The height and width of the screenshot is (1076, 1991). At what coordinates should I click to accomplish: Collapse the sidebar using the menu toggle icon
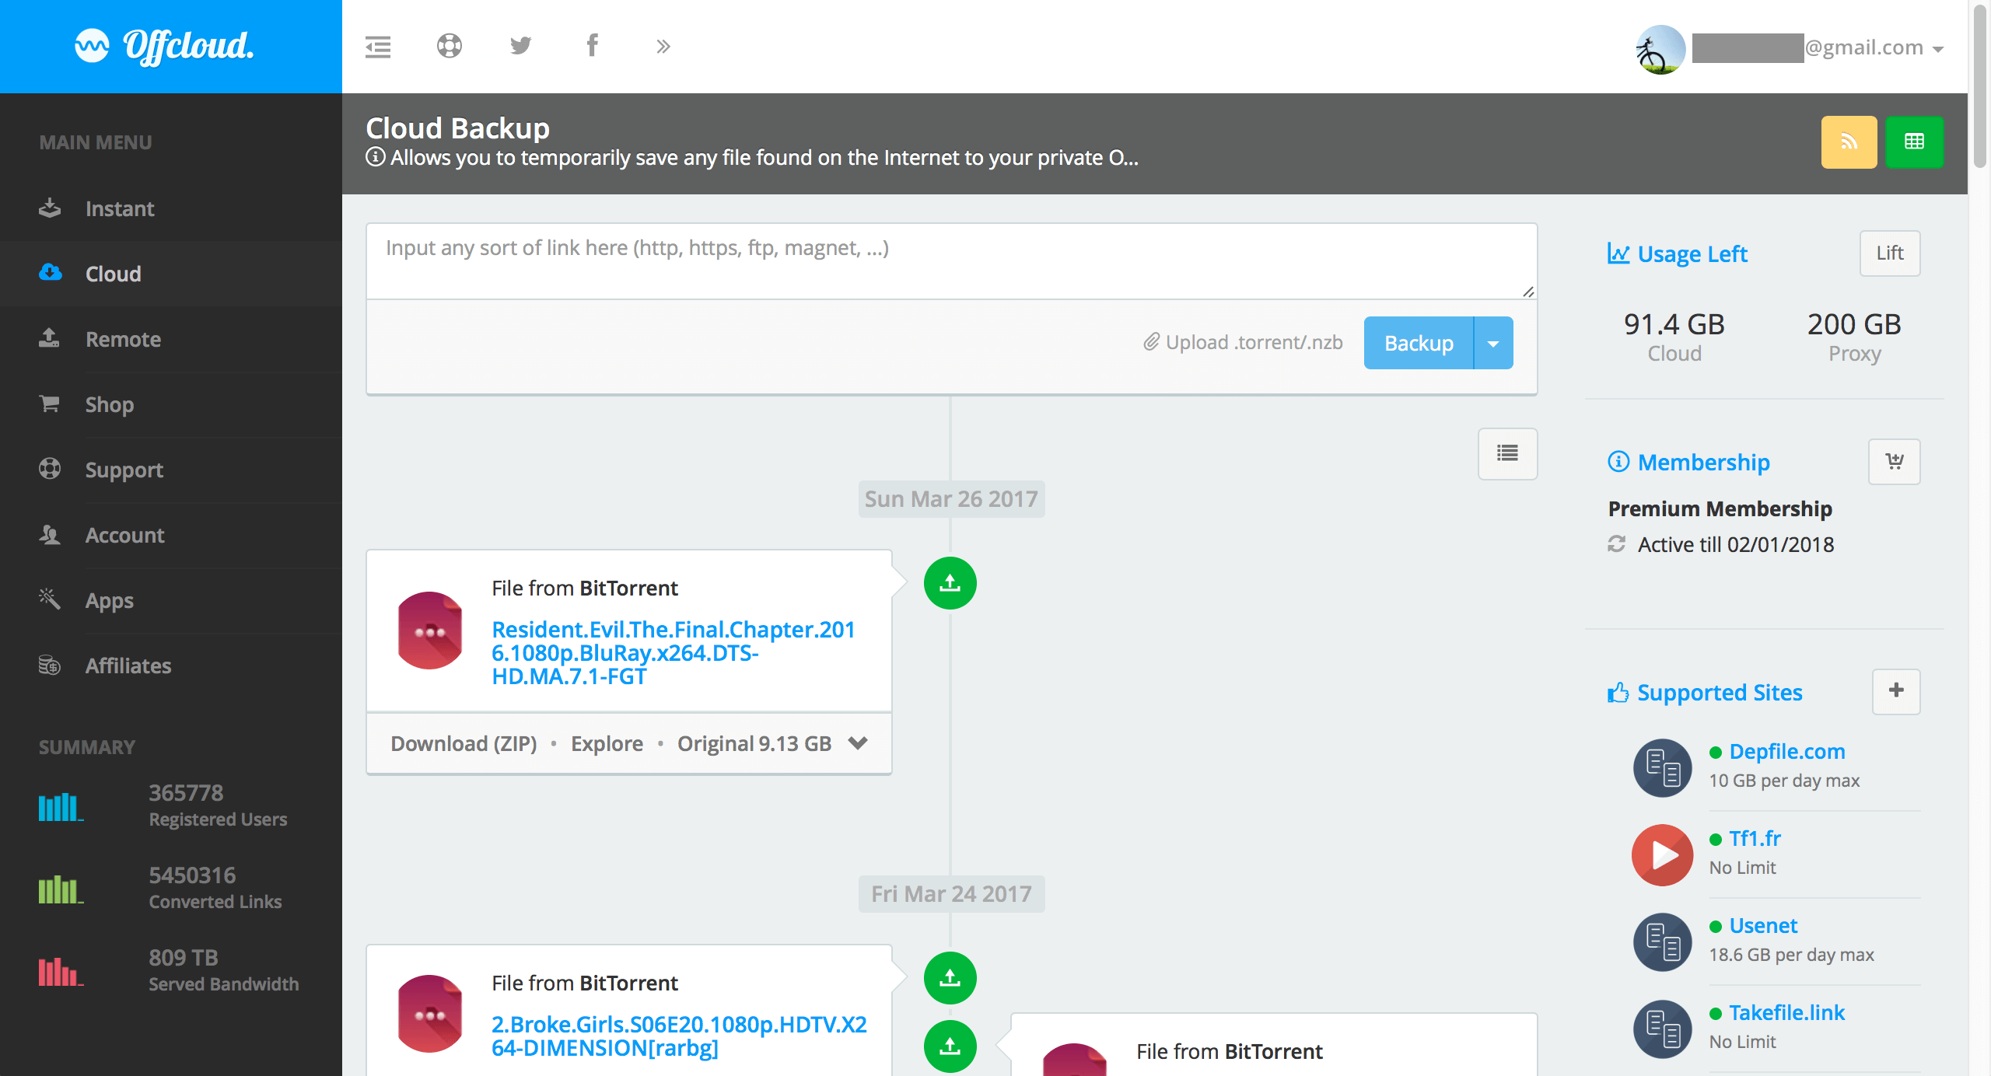coord(378,47)
